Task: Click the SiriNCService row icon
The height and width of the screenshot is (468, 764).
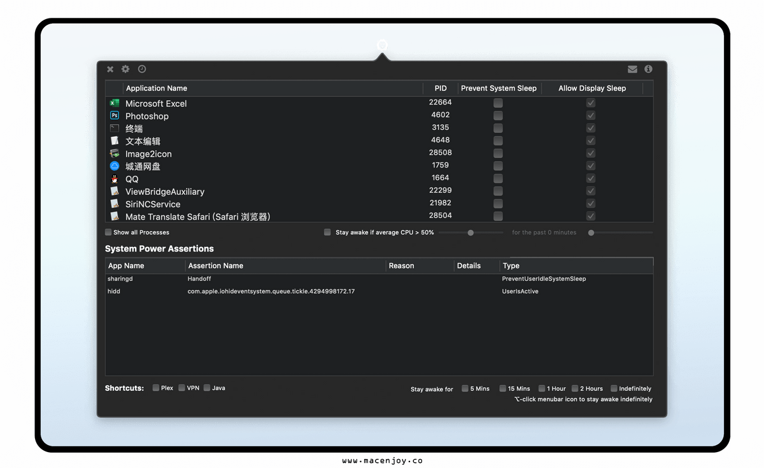Action: click(x=115, y=204)
